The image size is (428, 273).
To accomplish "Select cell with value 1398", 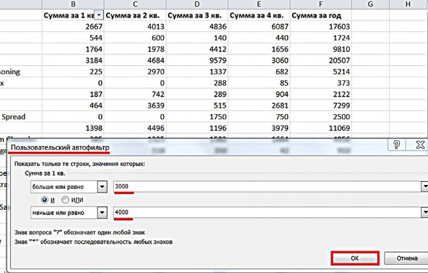I will (x=73, y=128).
